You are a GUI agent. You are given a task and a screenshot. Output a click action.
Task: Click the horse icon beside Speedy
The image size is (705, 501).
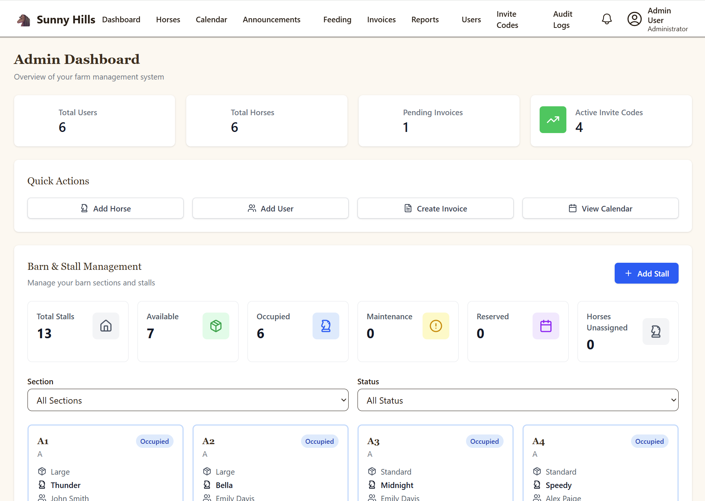click(537, 485)
